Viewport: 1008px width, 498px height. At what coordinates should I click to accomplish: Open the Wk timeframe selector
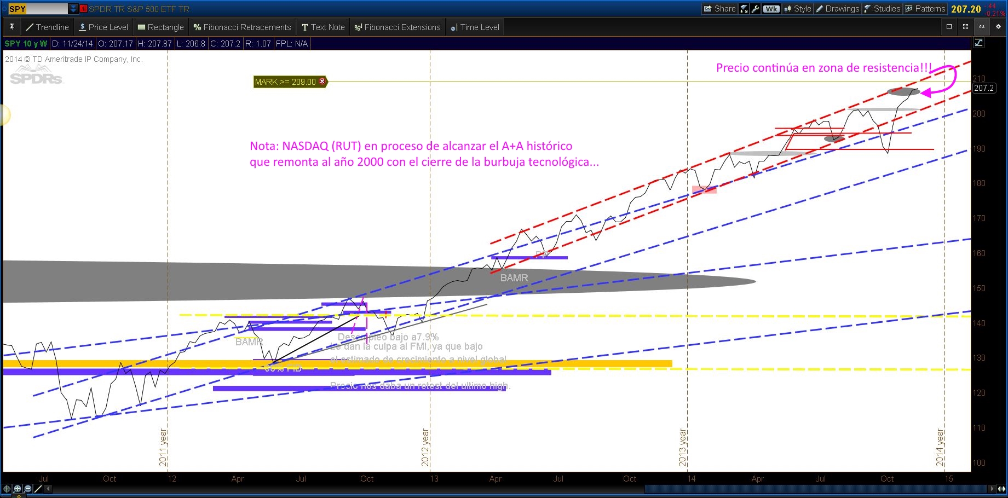tap(771, 9)
